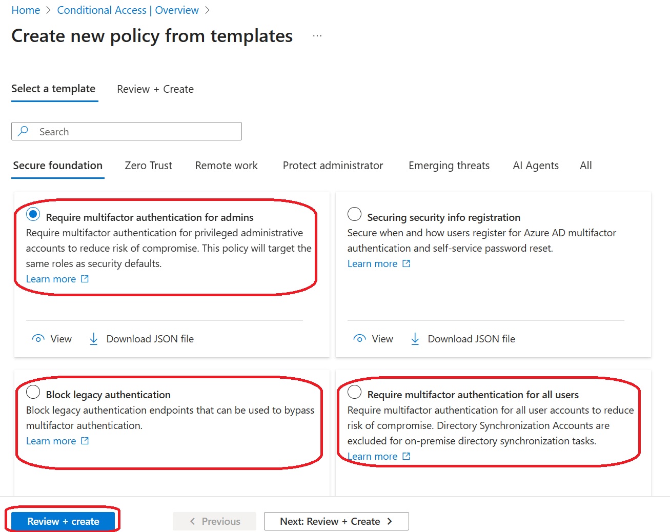Choose Block legacy authentication radio button
The image size is (670, 532).
(33, 392)
